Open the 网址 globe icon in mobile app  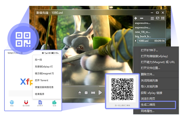tap(12, 103)
